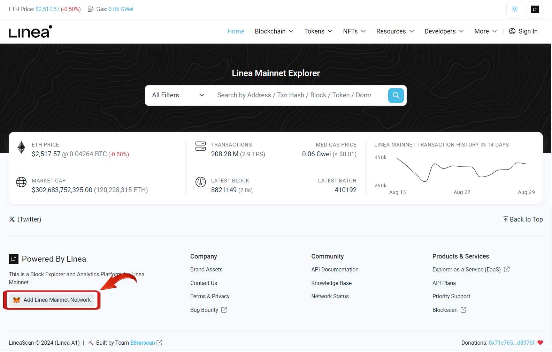Click Back to Top text
This screenshot has height=352, width=552.
click(526, 219)
